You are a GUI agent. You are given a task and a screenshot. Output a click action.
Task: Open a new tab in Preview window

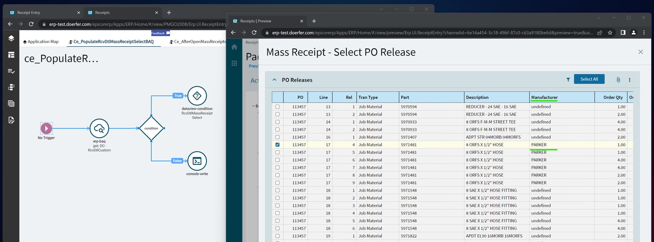coord(314,21)
